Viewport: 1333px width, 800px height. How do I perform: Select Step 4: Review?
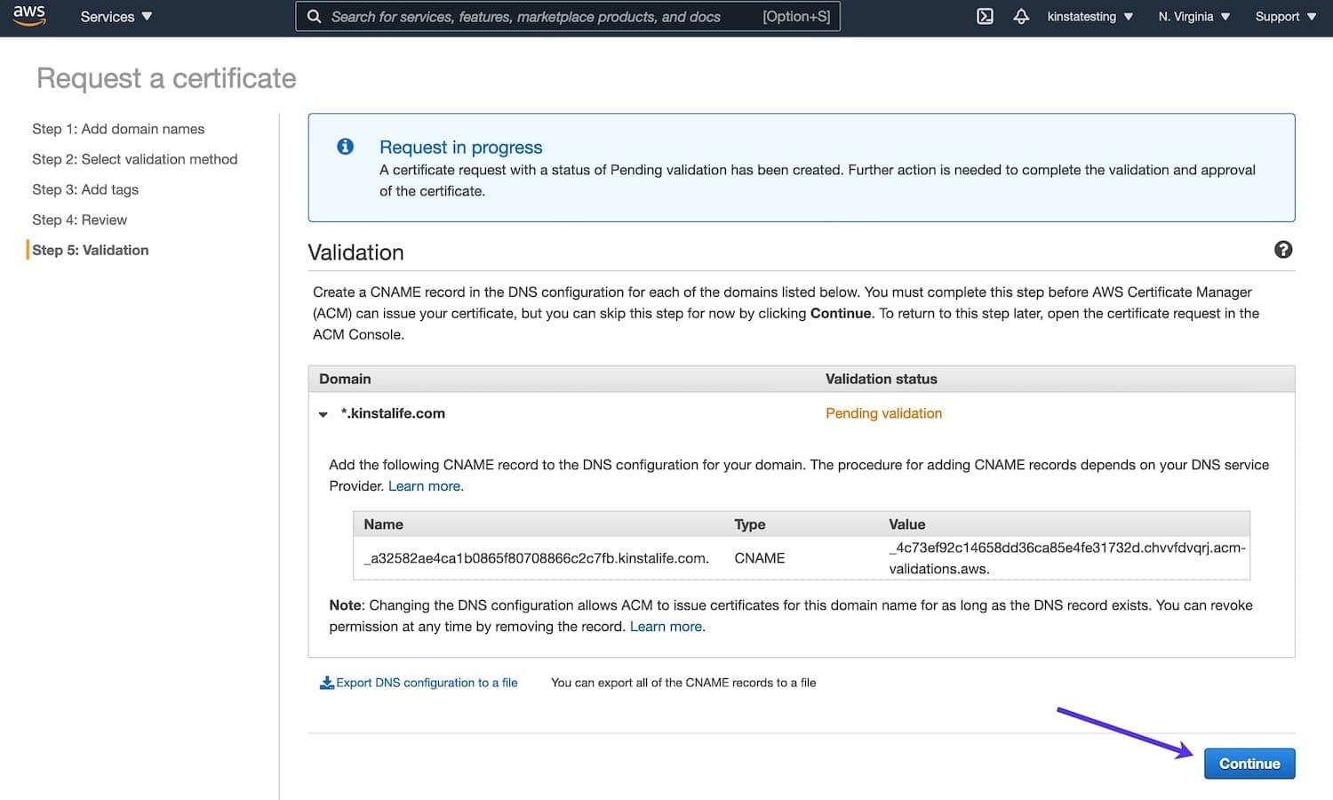pyautogui.click(x=79, y=220)
